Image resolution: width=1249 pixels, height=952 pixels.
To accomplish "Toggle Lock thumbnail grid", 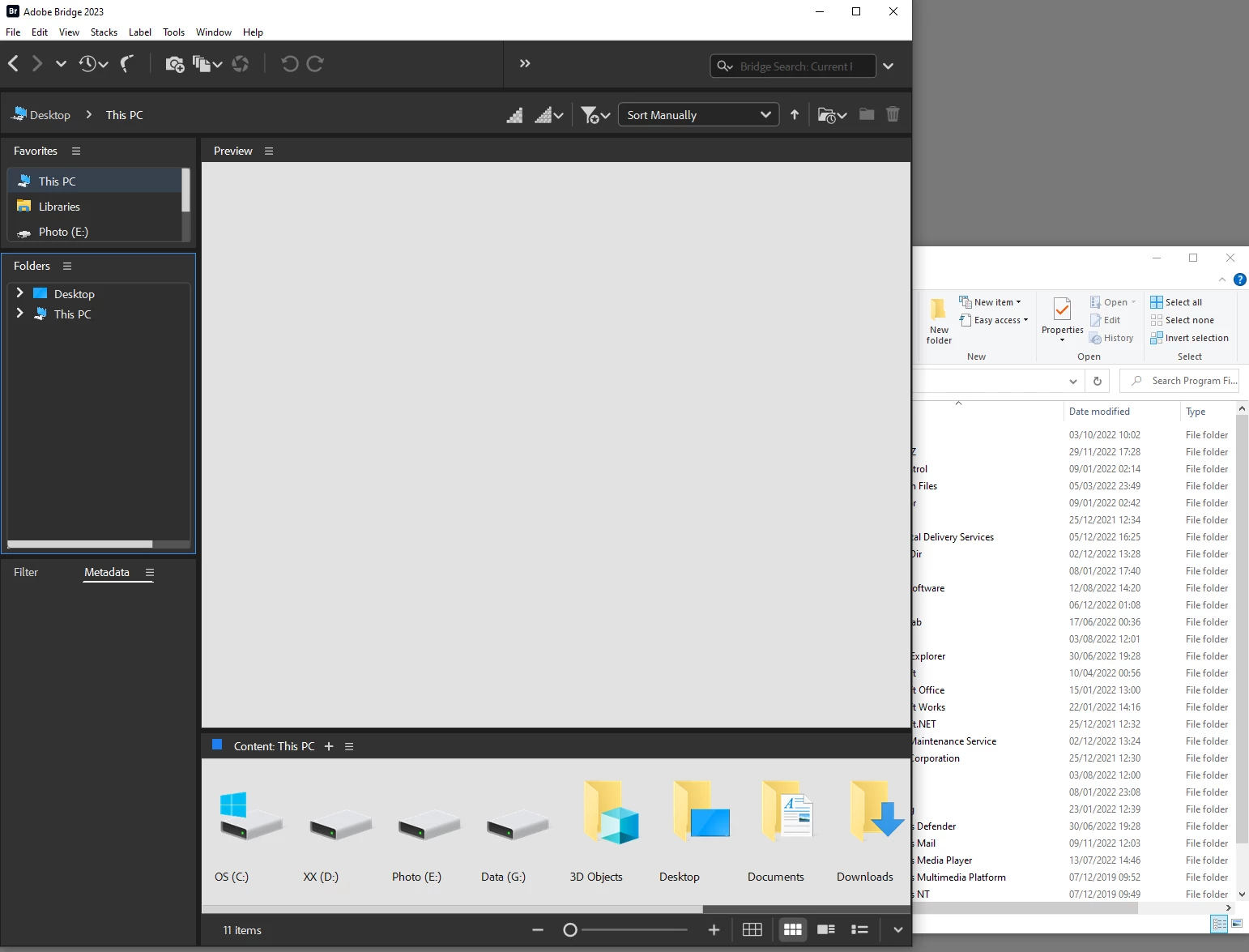I will pyautogui.click(x=752, y=929).
